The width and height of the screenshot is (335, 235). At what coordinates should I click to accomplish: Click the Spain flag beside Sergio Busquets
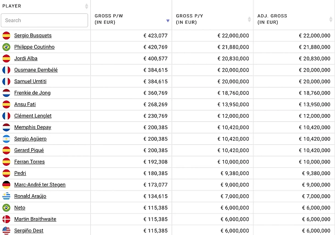(6, 36)
